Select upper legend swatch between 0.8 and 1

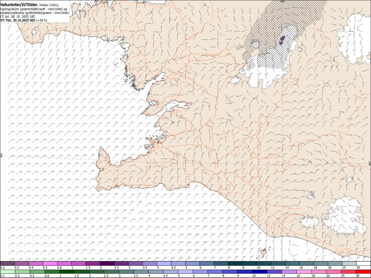click(64, 263)
